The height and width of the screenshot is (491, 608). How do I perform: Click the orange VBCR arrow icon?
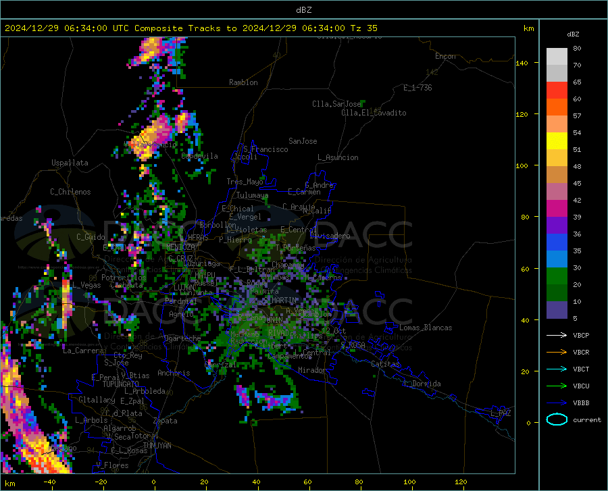tap(557, 353)
